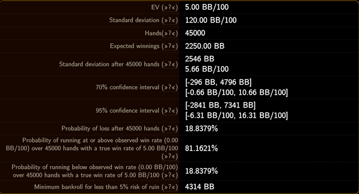Click the 45000 hands value
The width and height of the screenshot is (359, 194).
point(195,33)
